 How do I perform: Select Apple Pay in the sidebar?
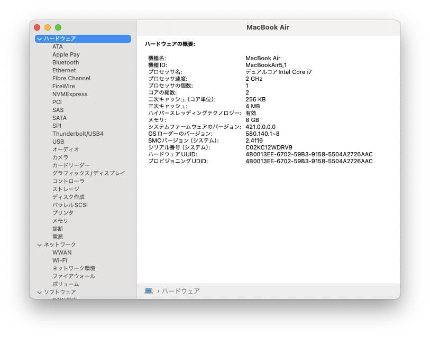point(66,54)
